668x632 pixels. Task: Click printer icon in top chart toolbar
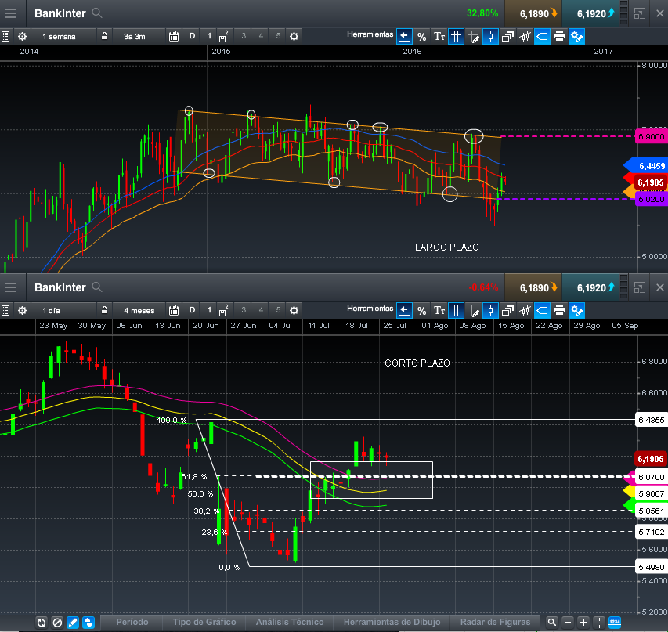(559, 37)
